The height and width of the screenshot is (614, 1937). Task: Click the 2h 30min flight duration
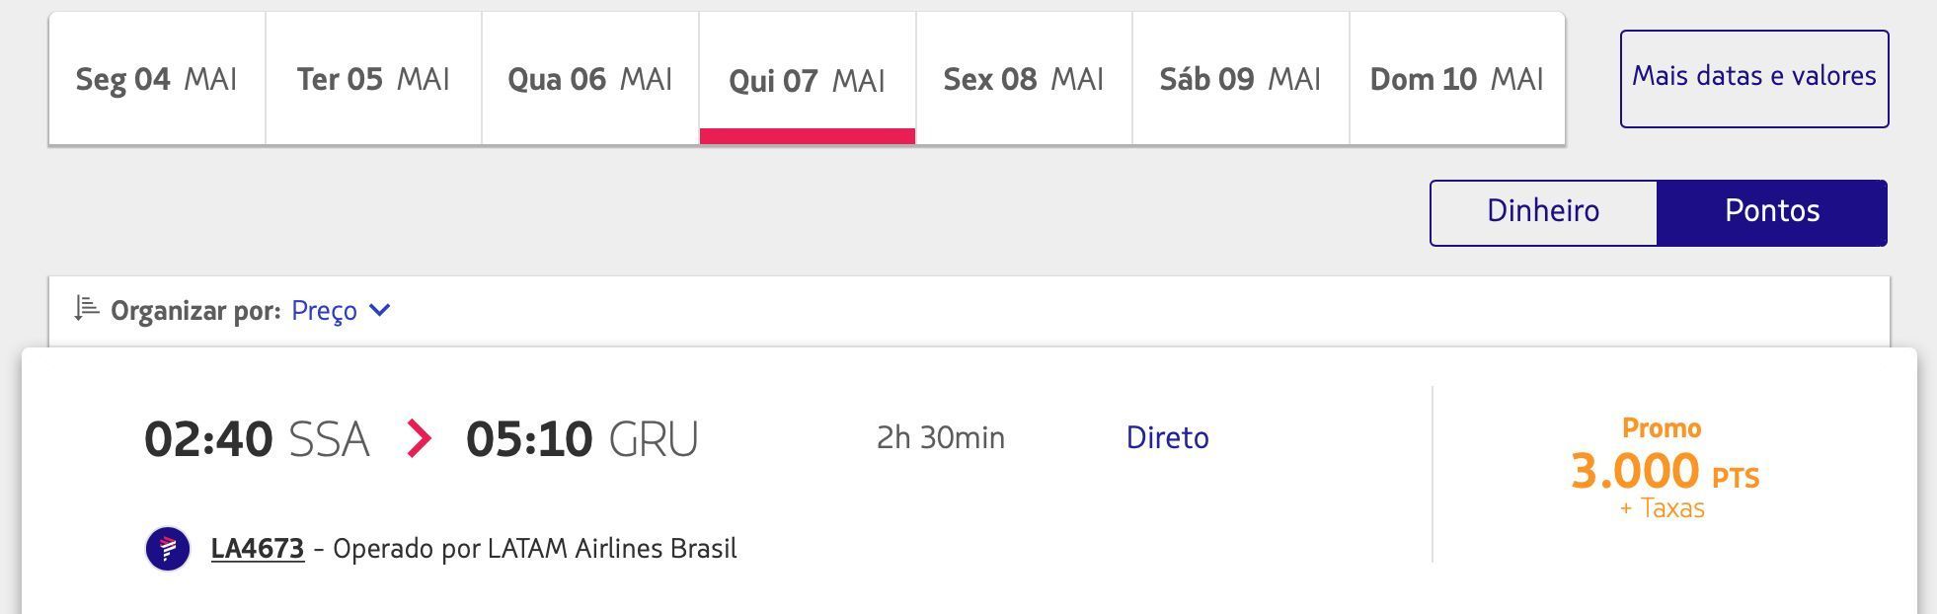[x=941, y=437]
